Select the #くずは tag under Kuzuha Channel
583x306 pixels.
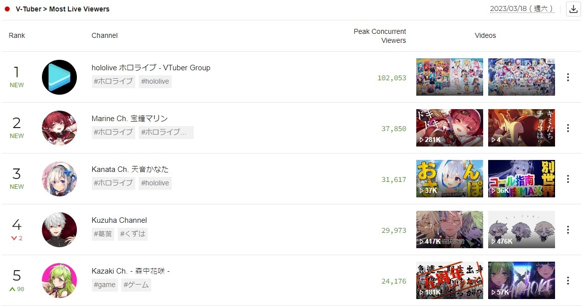(133, 234)
